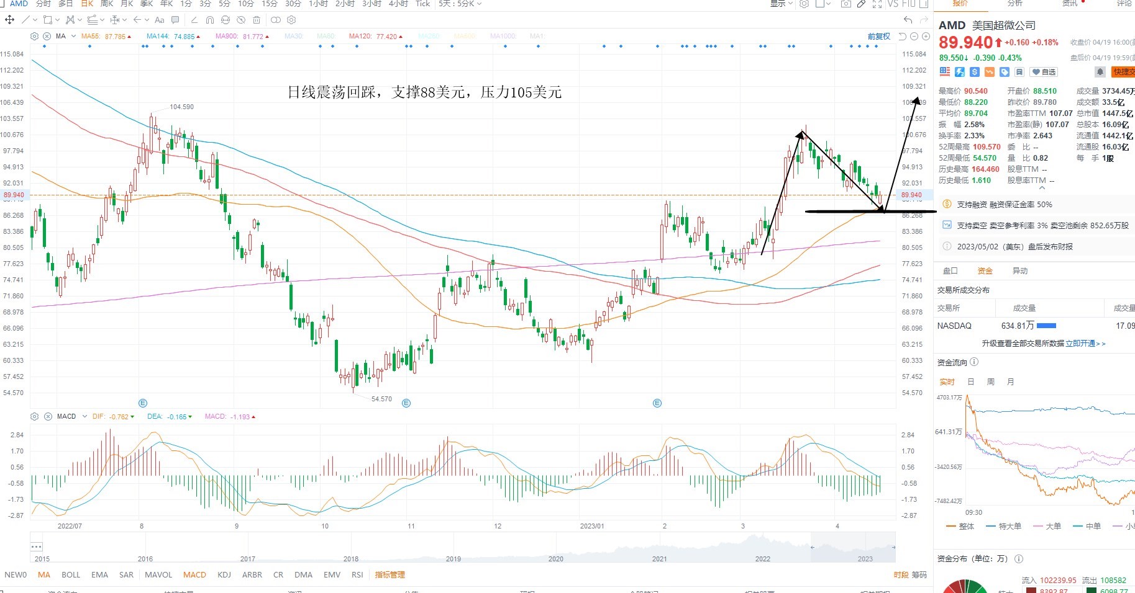Open the 显示 display dropdown
Image resolution: width=1135 pixels, height=593 pixels.
(782, 4)
